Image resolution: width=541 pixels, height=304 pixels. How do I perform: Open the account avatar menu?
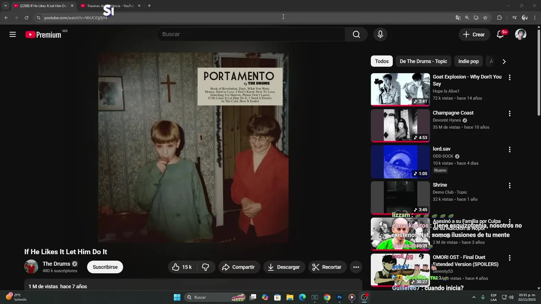(x=521, y=35)
